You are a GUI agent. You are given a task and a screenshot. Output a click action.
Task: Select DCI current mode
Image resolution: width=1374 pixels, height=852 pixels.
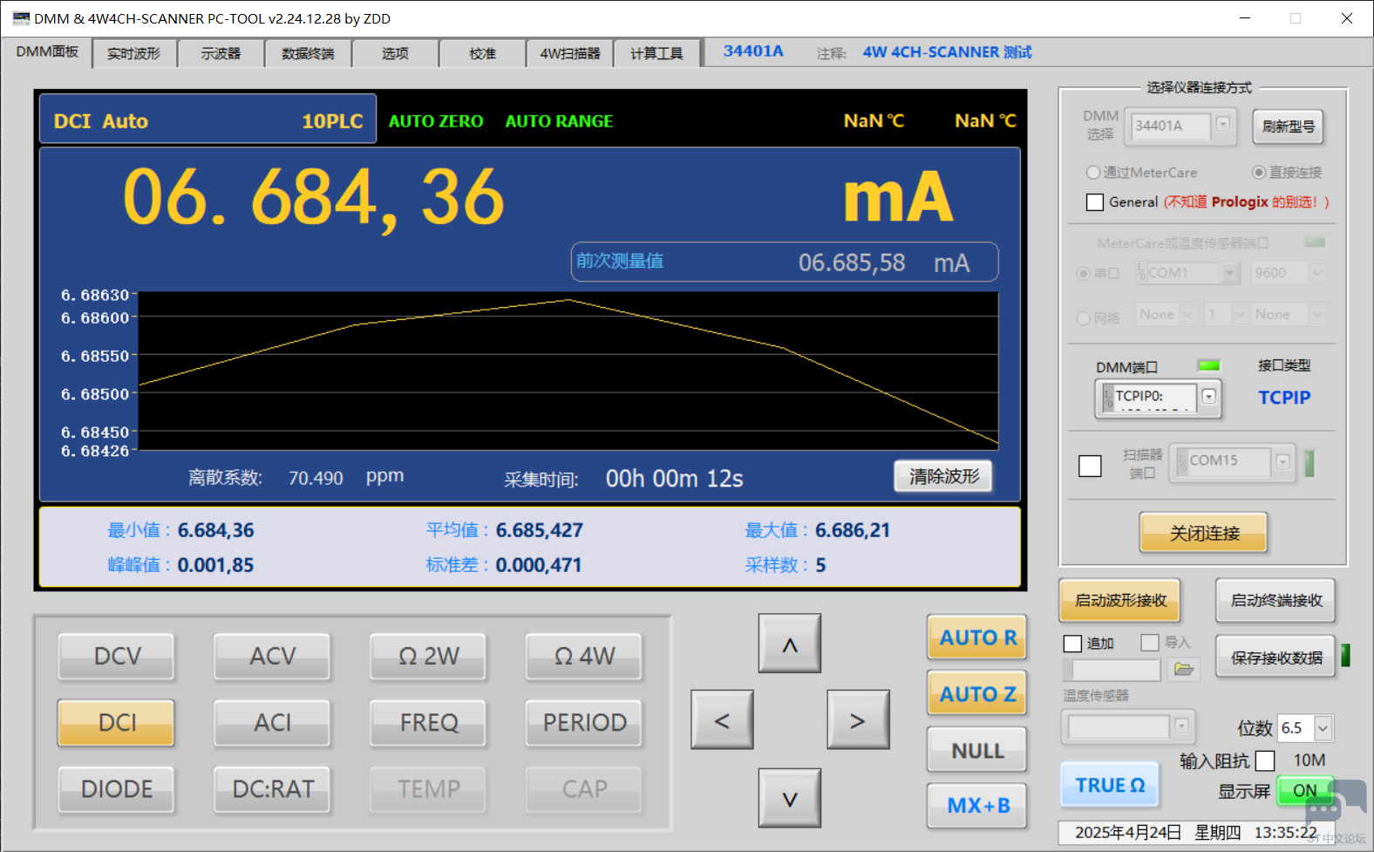(x=117, y=722)
